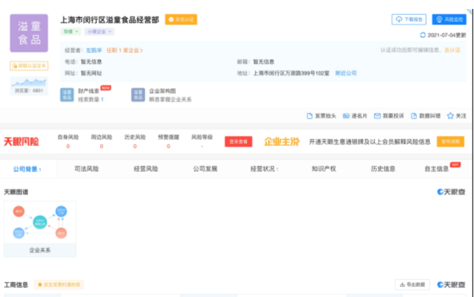Click the 发票抬头 icon
Image resolution: width=474 pixels, height=297 pixels.
(x=310, y=116)
